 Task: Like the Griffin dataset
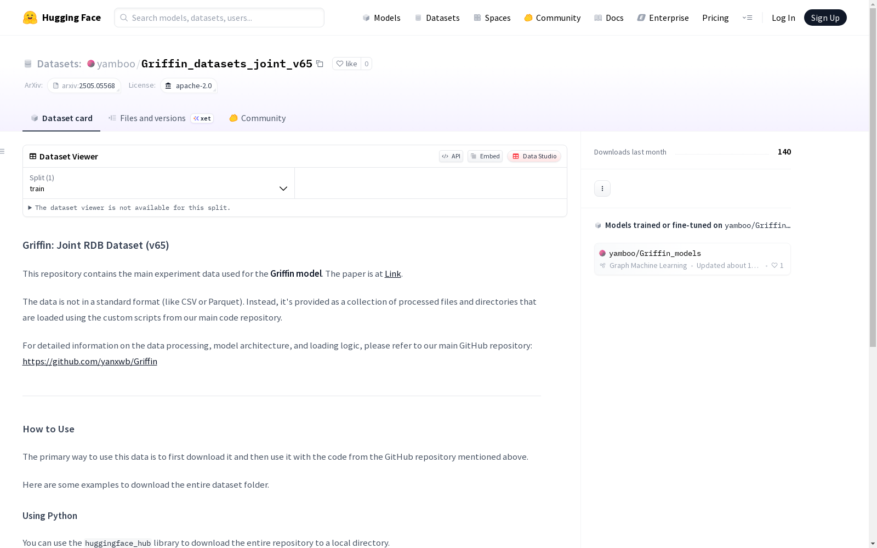(x=346, y=64)
